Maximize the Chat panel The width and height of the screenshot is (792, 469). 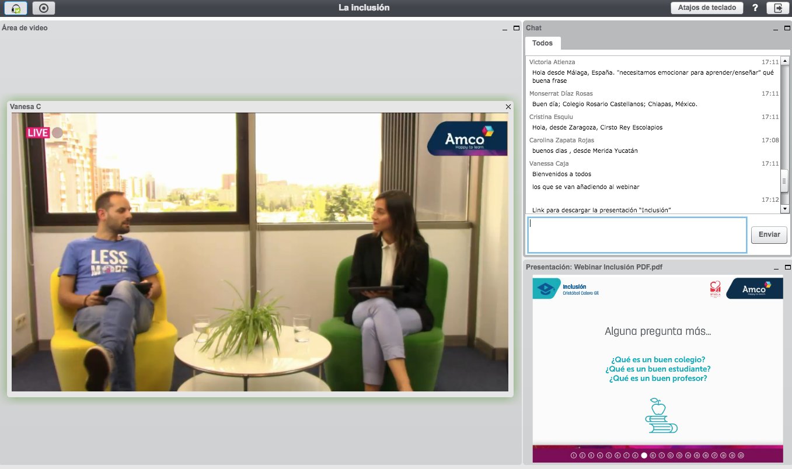pyautogui.click(x=785, y=28)
